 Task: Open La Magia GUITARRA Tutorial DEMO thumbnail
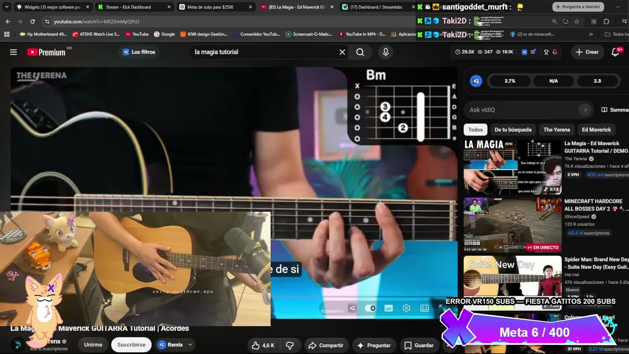[513, 167]
